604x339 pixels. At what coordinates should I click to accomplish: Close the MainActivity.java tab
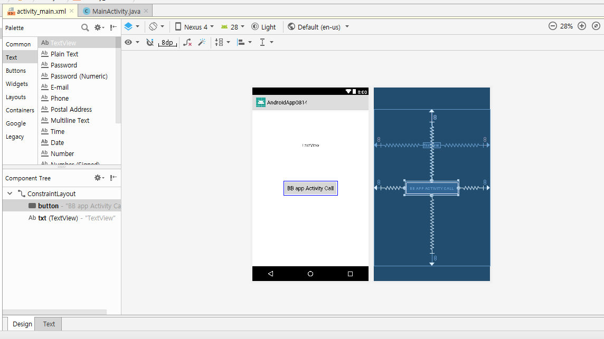146,11
